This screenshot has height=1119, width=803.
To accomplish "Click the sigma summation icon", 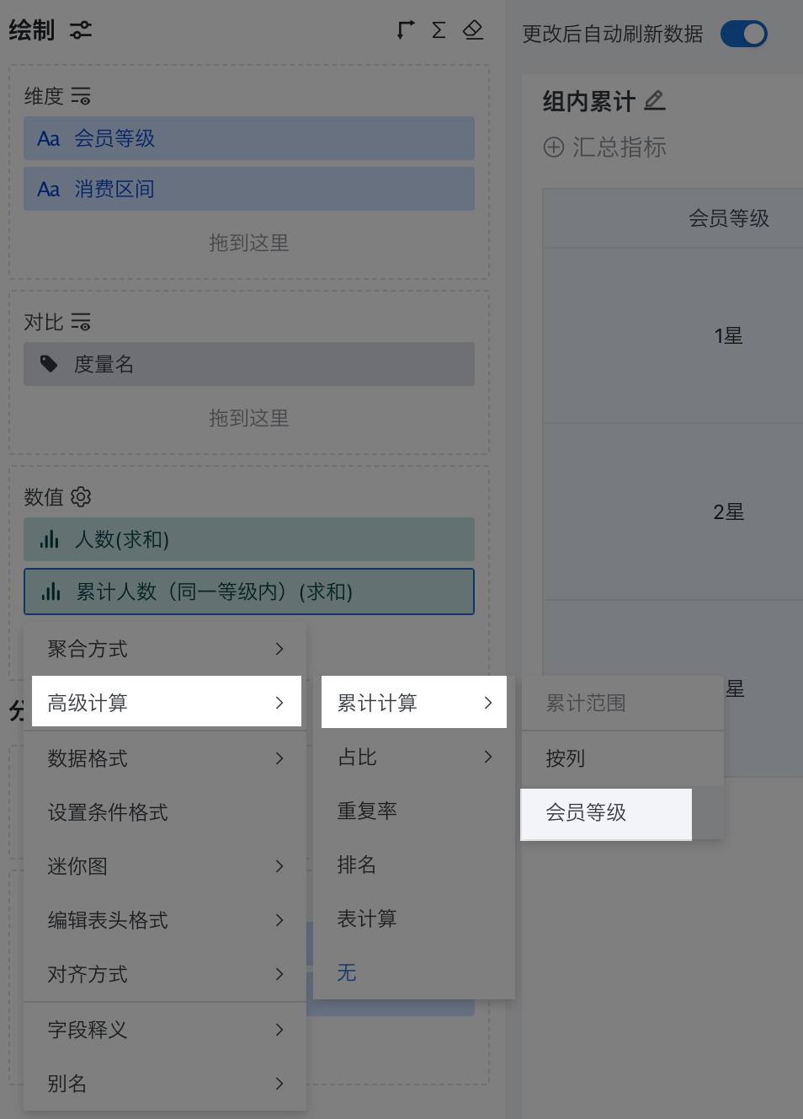I will (x=439, y=30).
